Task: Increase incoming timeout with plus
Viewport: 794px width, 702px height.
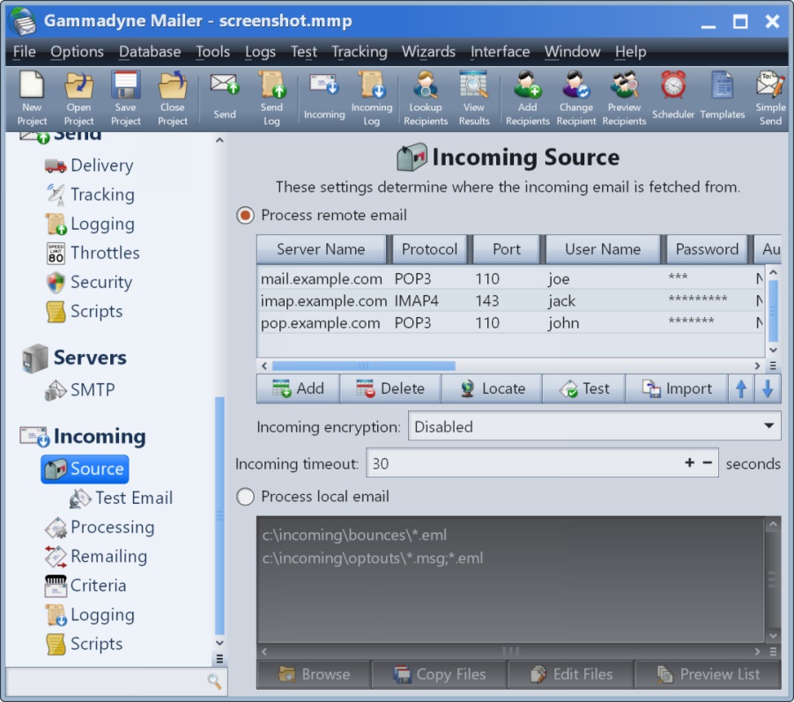Action: click(x=689, y=462)
